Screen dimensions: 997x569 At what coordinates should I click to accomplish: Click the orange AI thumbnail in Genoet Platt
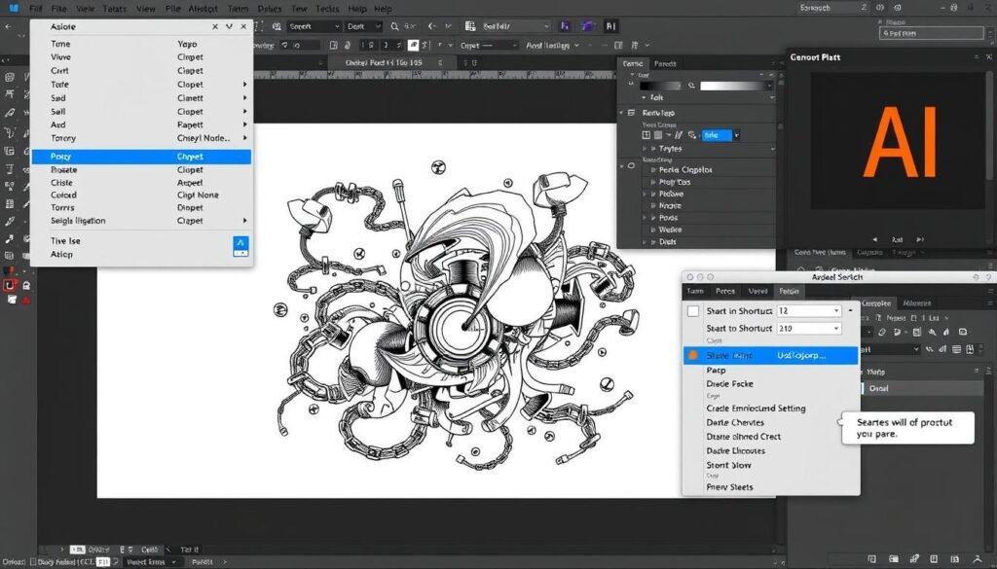[899, 141]
